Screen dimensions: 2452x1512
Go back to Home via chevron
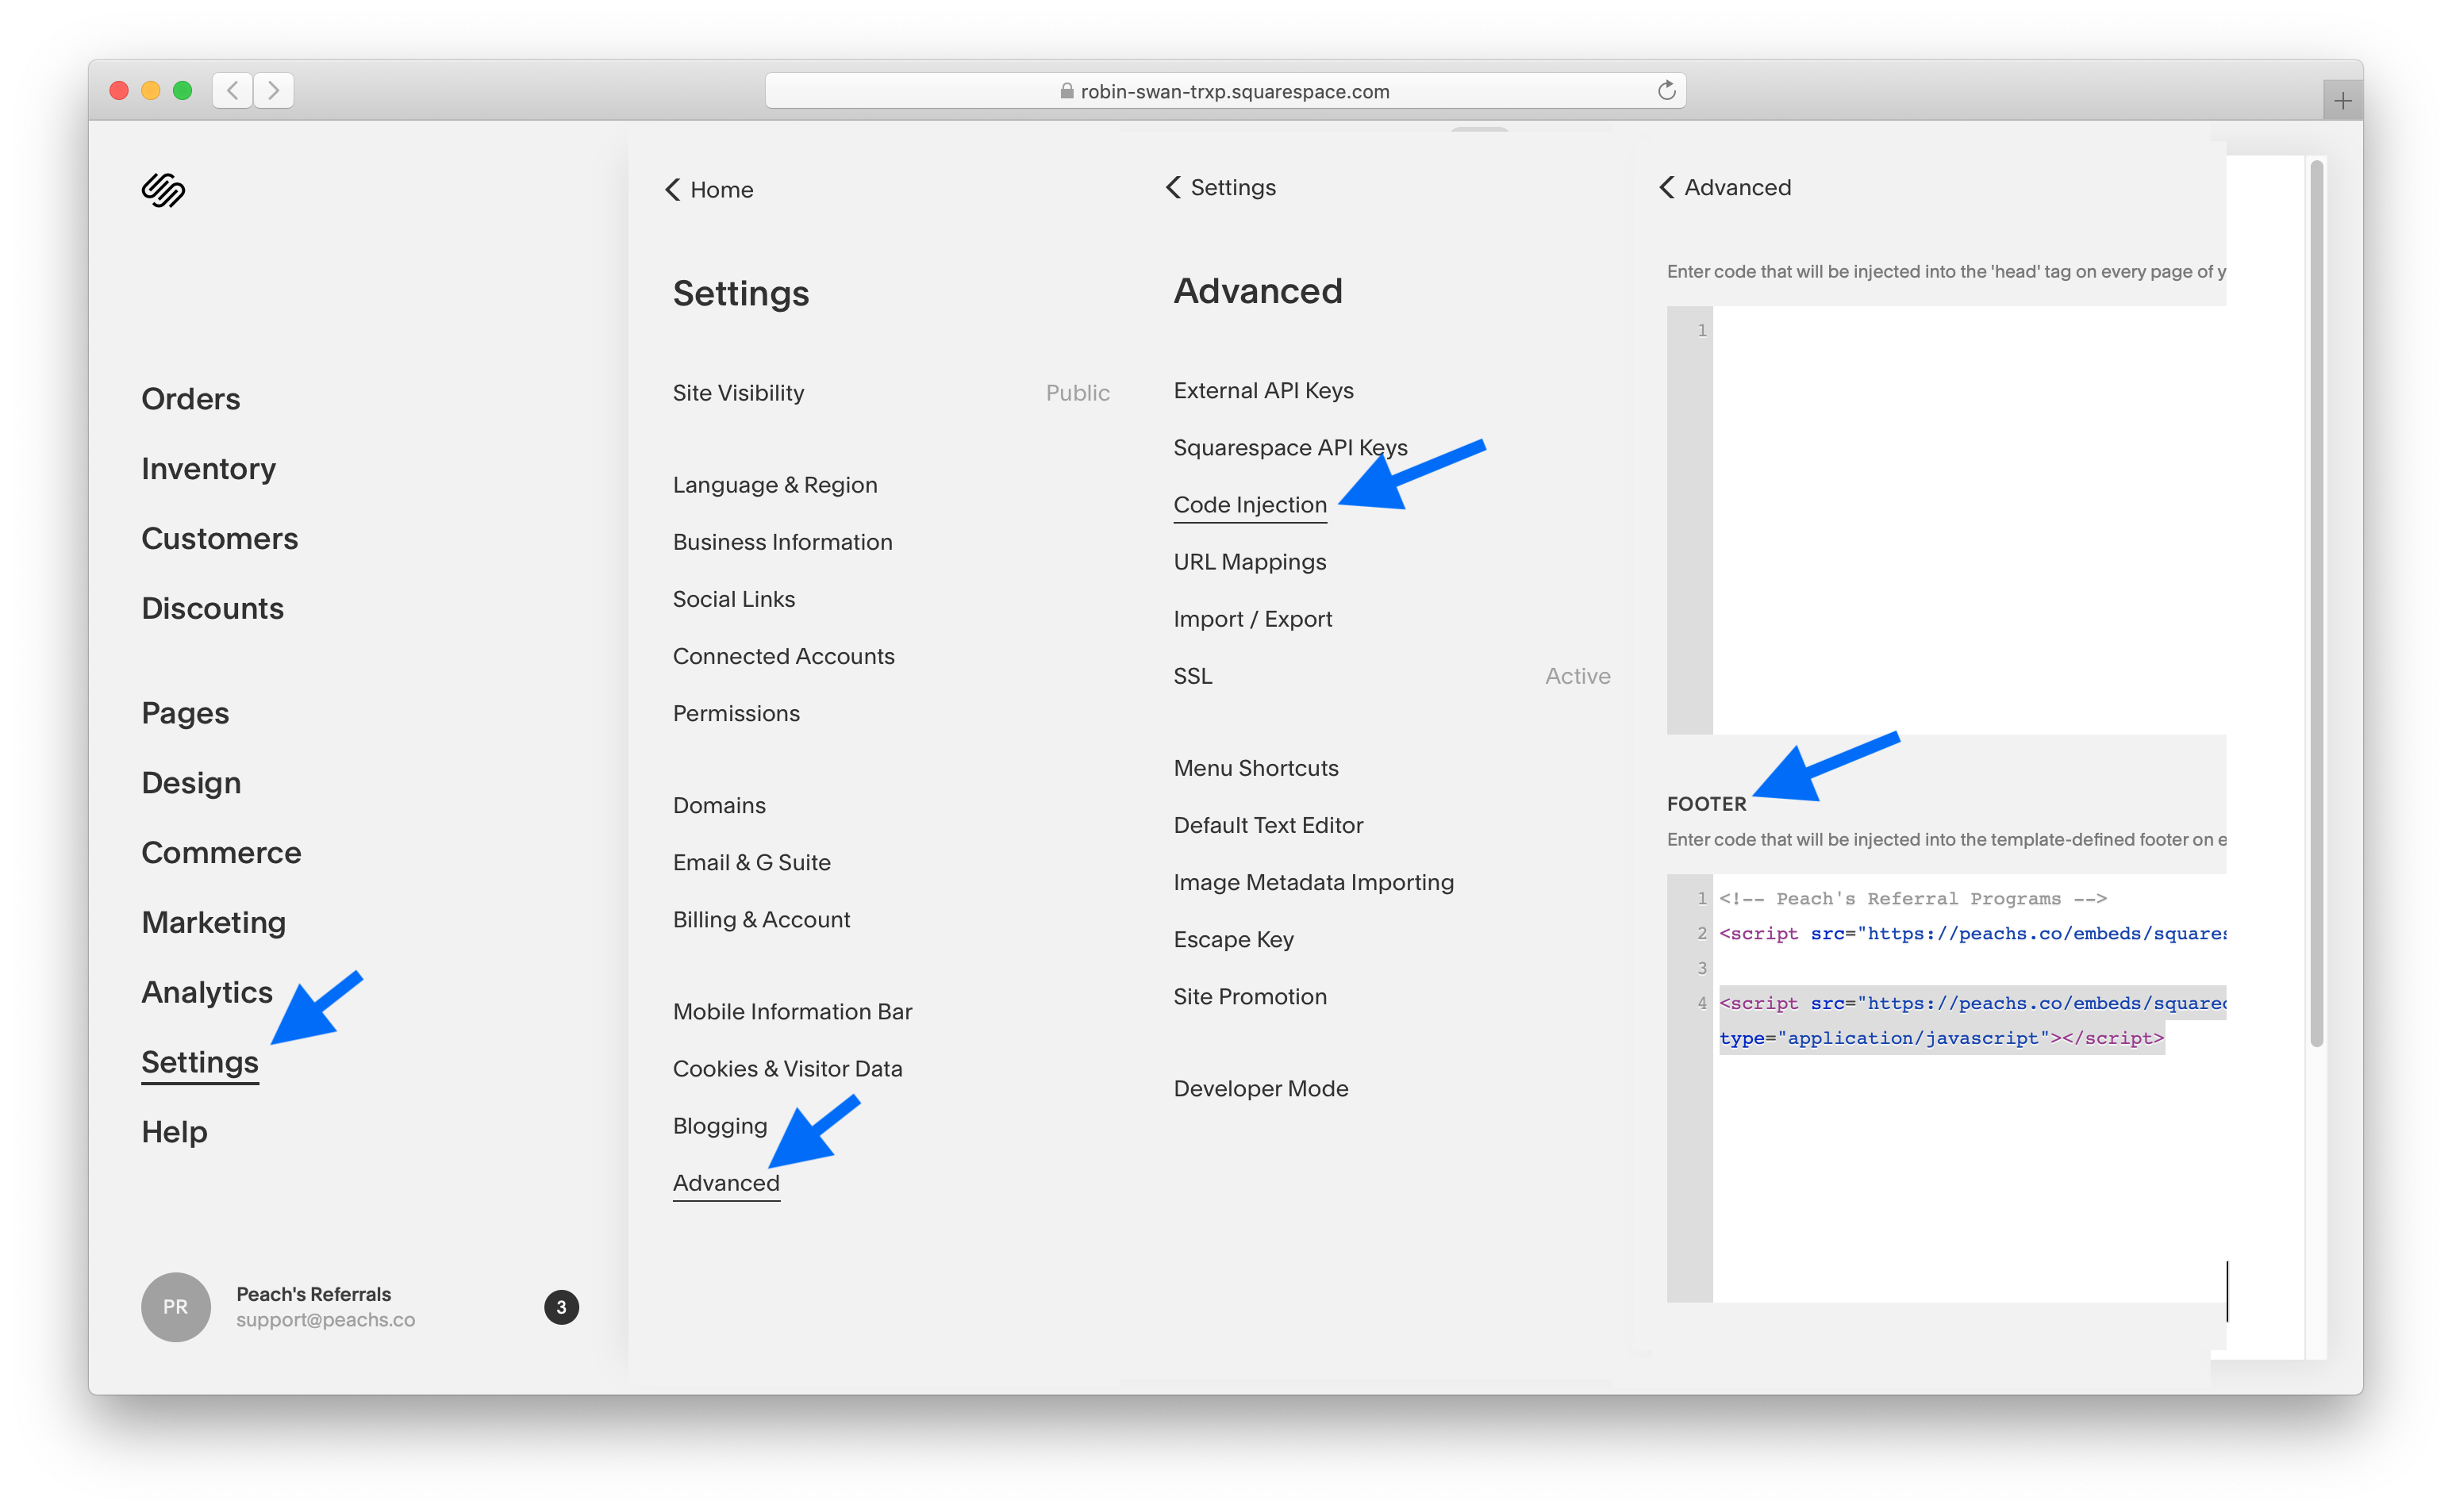tap(673, 190)
